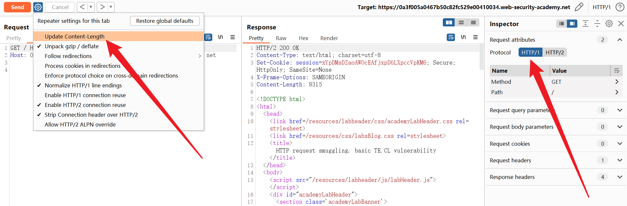Viewport: 627px width, 206px height.
Task: Open the Method GET attribute row
Action: tap(554, 82)
